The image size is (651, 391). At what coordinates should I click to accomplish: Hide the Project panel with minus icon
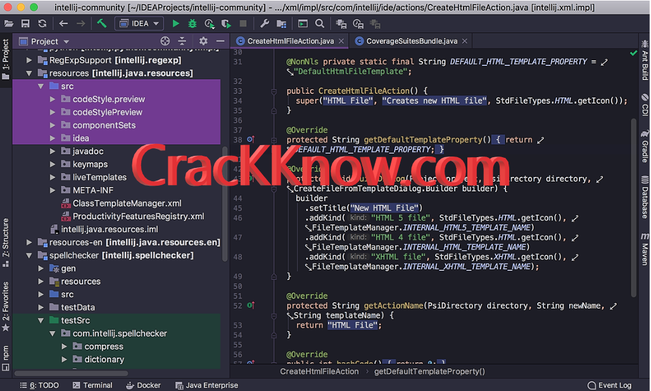(220, 41)
